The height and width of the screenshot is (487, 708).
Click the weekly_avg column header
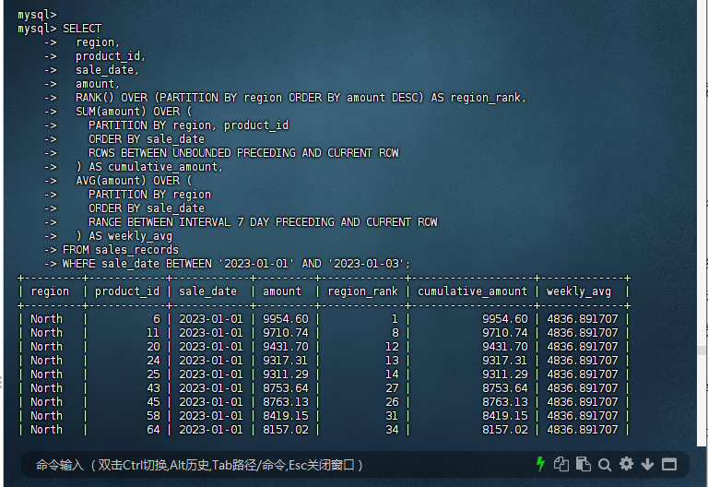(579, 291)
